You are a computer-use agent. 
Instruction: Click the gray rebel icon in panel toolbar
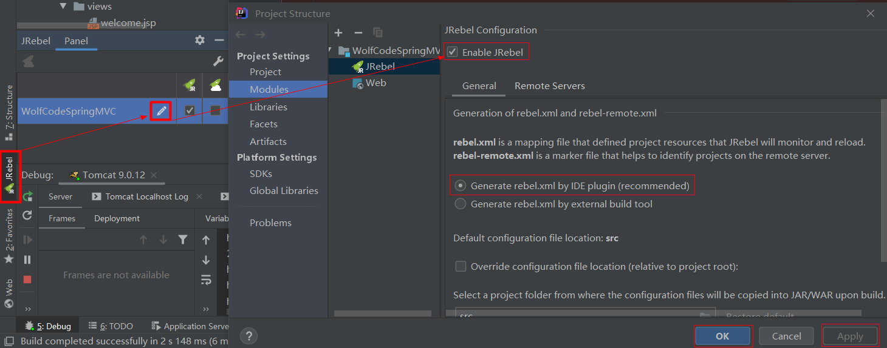tap(28, 61)
